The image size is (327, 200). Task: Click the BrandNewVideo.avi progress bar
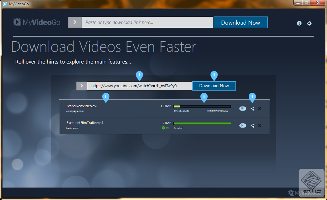tap(202, 106)
